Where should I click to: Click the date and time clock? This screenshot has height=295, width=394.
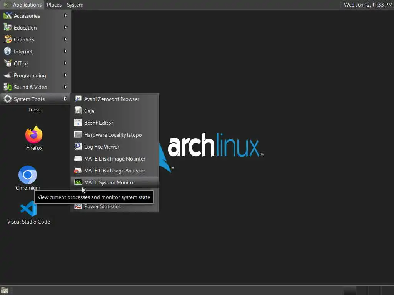click(x=368, y=5)
